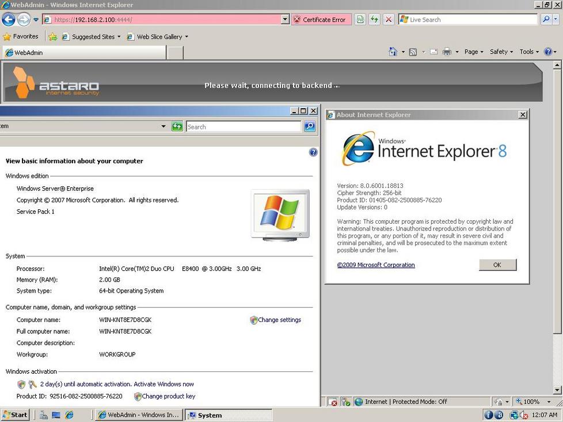Image resolution: width=563 pixels, height=422 pixels.
Task: Click the IE forward arrow button
Action: coord(24,20)
